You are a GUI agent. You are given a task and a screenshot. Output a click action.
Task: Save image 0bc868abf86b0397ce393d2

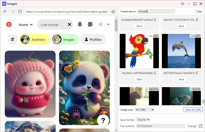click(139, 26)
